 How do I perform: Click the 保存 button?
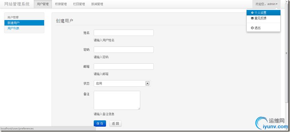click(x=100, y=124)
